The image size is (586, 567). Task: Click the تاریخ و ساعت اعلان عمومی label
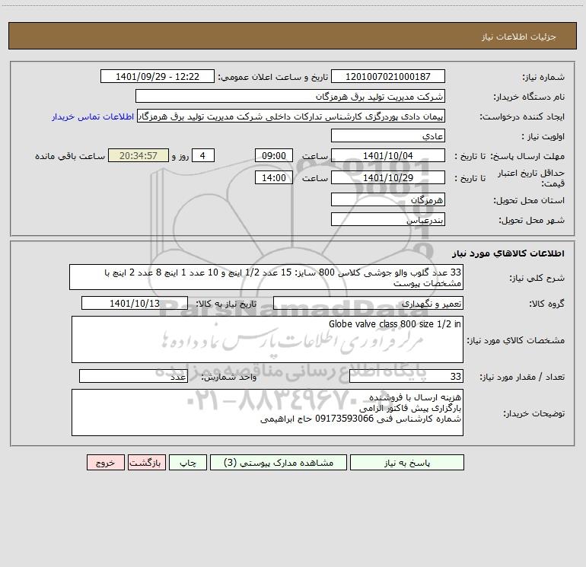(273, 77)
